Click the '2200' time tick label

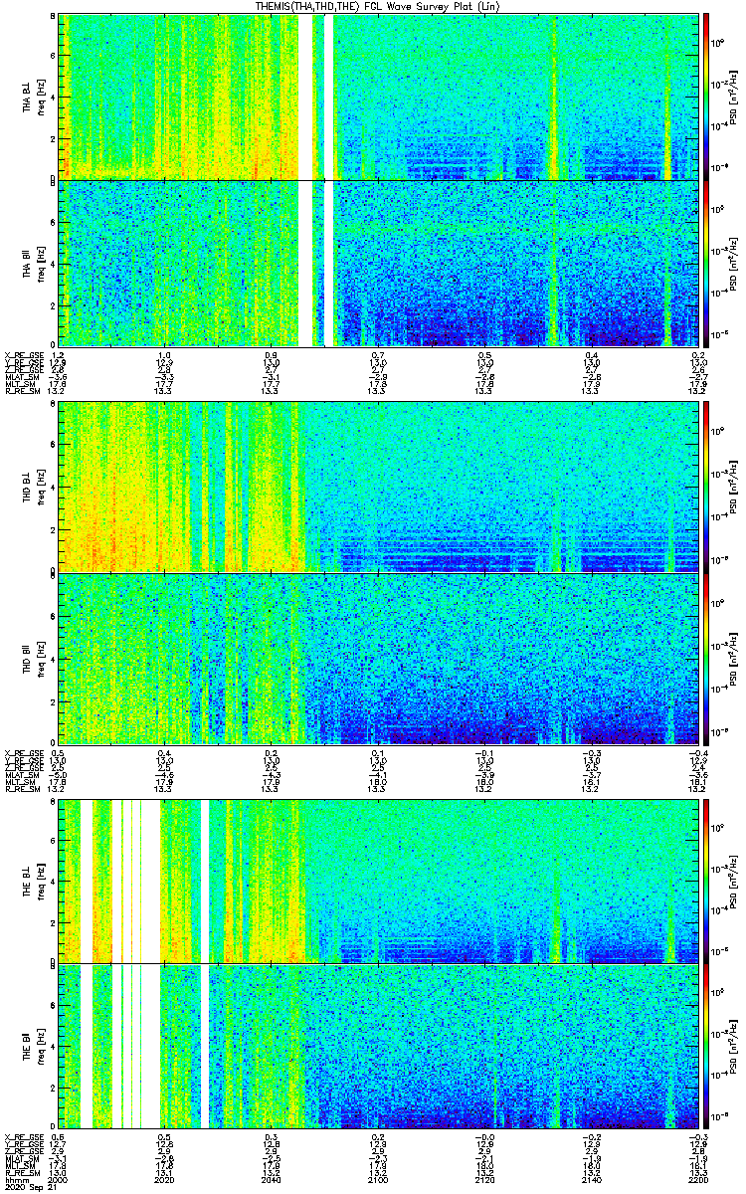(696, 1179)
